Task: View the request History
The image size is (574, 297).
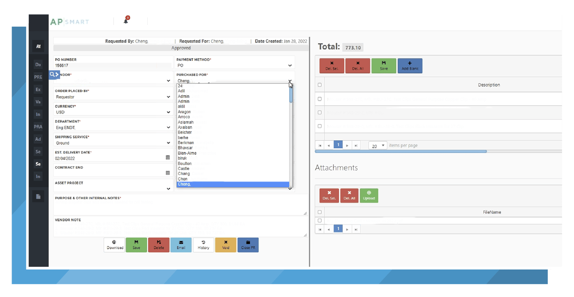Action: pyautogui.click(x=203, y=245)
